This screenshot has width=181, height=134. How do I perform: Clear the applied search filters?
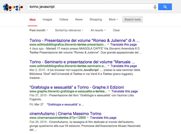pos(116,30)
